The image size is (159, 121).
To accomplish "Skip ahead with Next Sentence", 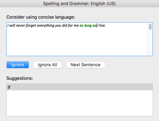I will [86, 65].
